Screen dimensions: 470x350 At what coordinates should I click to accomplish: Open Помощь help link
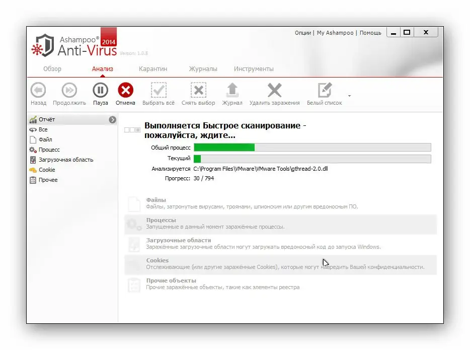pyautogui.click(x=370, y=33)
